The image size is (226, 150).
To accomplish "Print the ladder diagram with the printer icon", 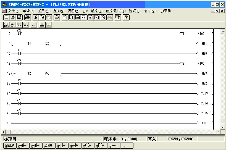I will pos(27,17).
